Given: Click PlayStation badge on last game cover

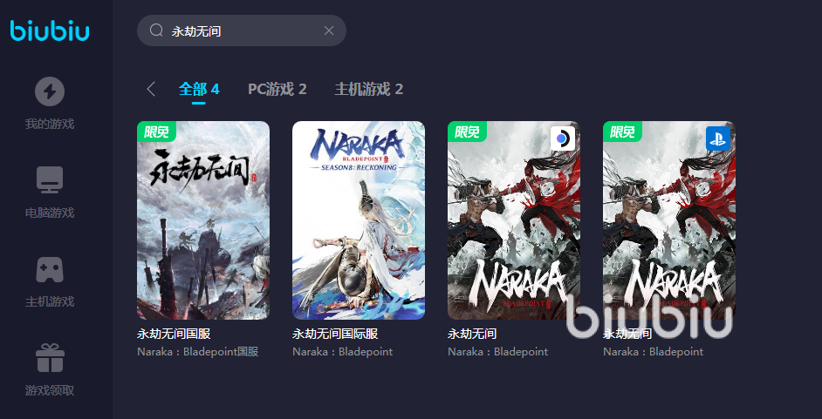Looking at the screenshot, I should click(x=718, y=139).
